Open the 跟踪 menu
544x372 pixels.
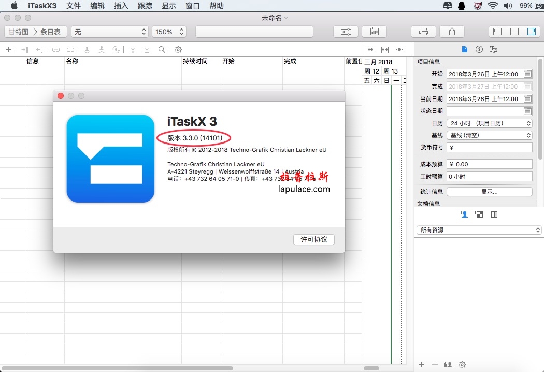click(x=145, y=6)
